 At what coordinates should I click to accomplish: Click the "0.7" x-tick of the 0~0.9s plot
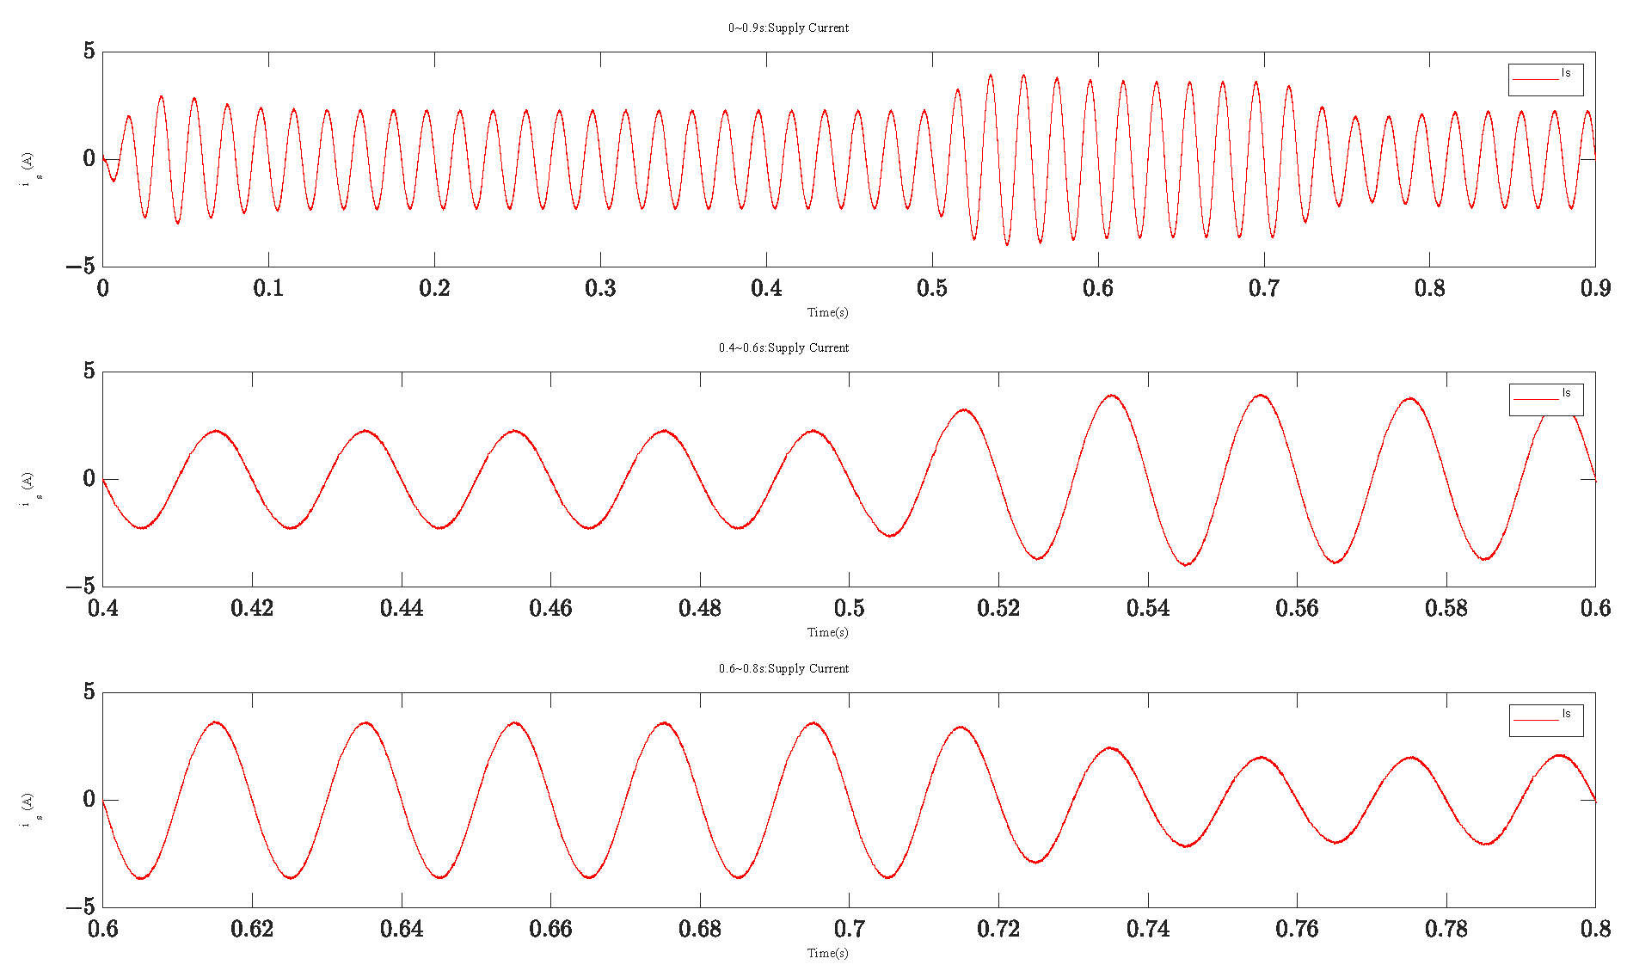click(1264, 288)
